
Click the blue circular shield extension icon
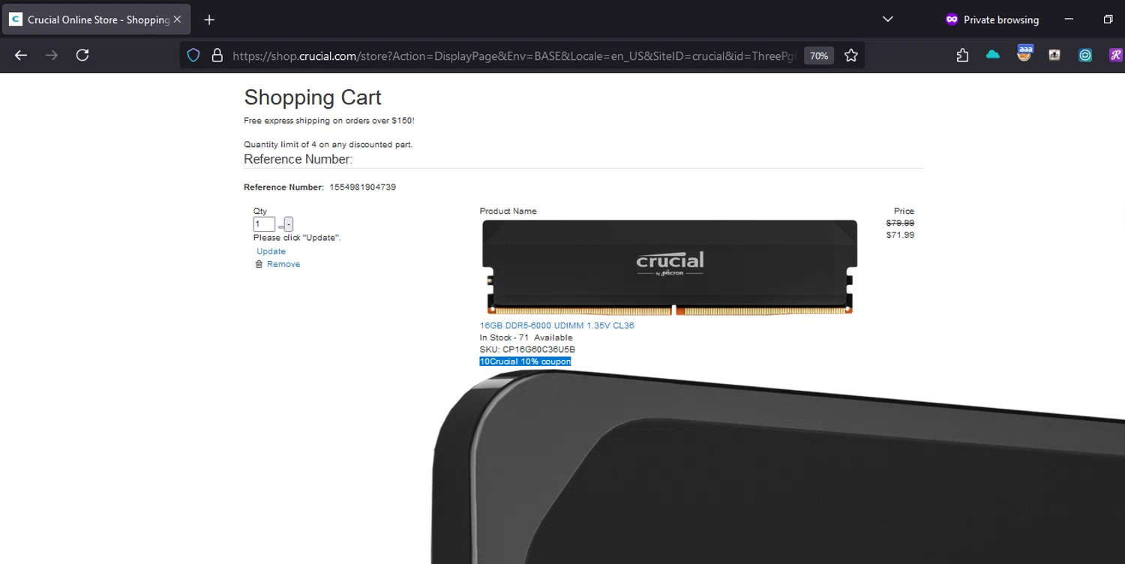coord(1085,55)
